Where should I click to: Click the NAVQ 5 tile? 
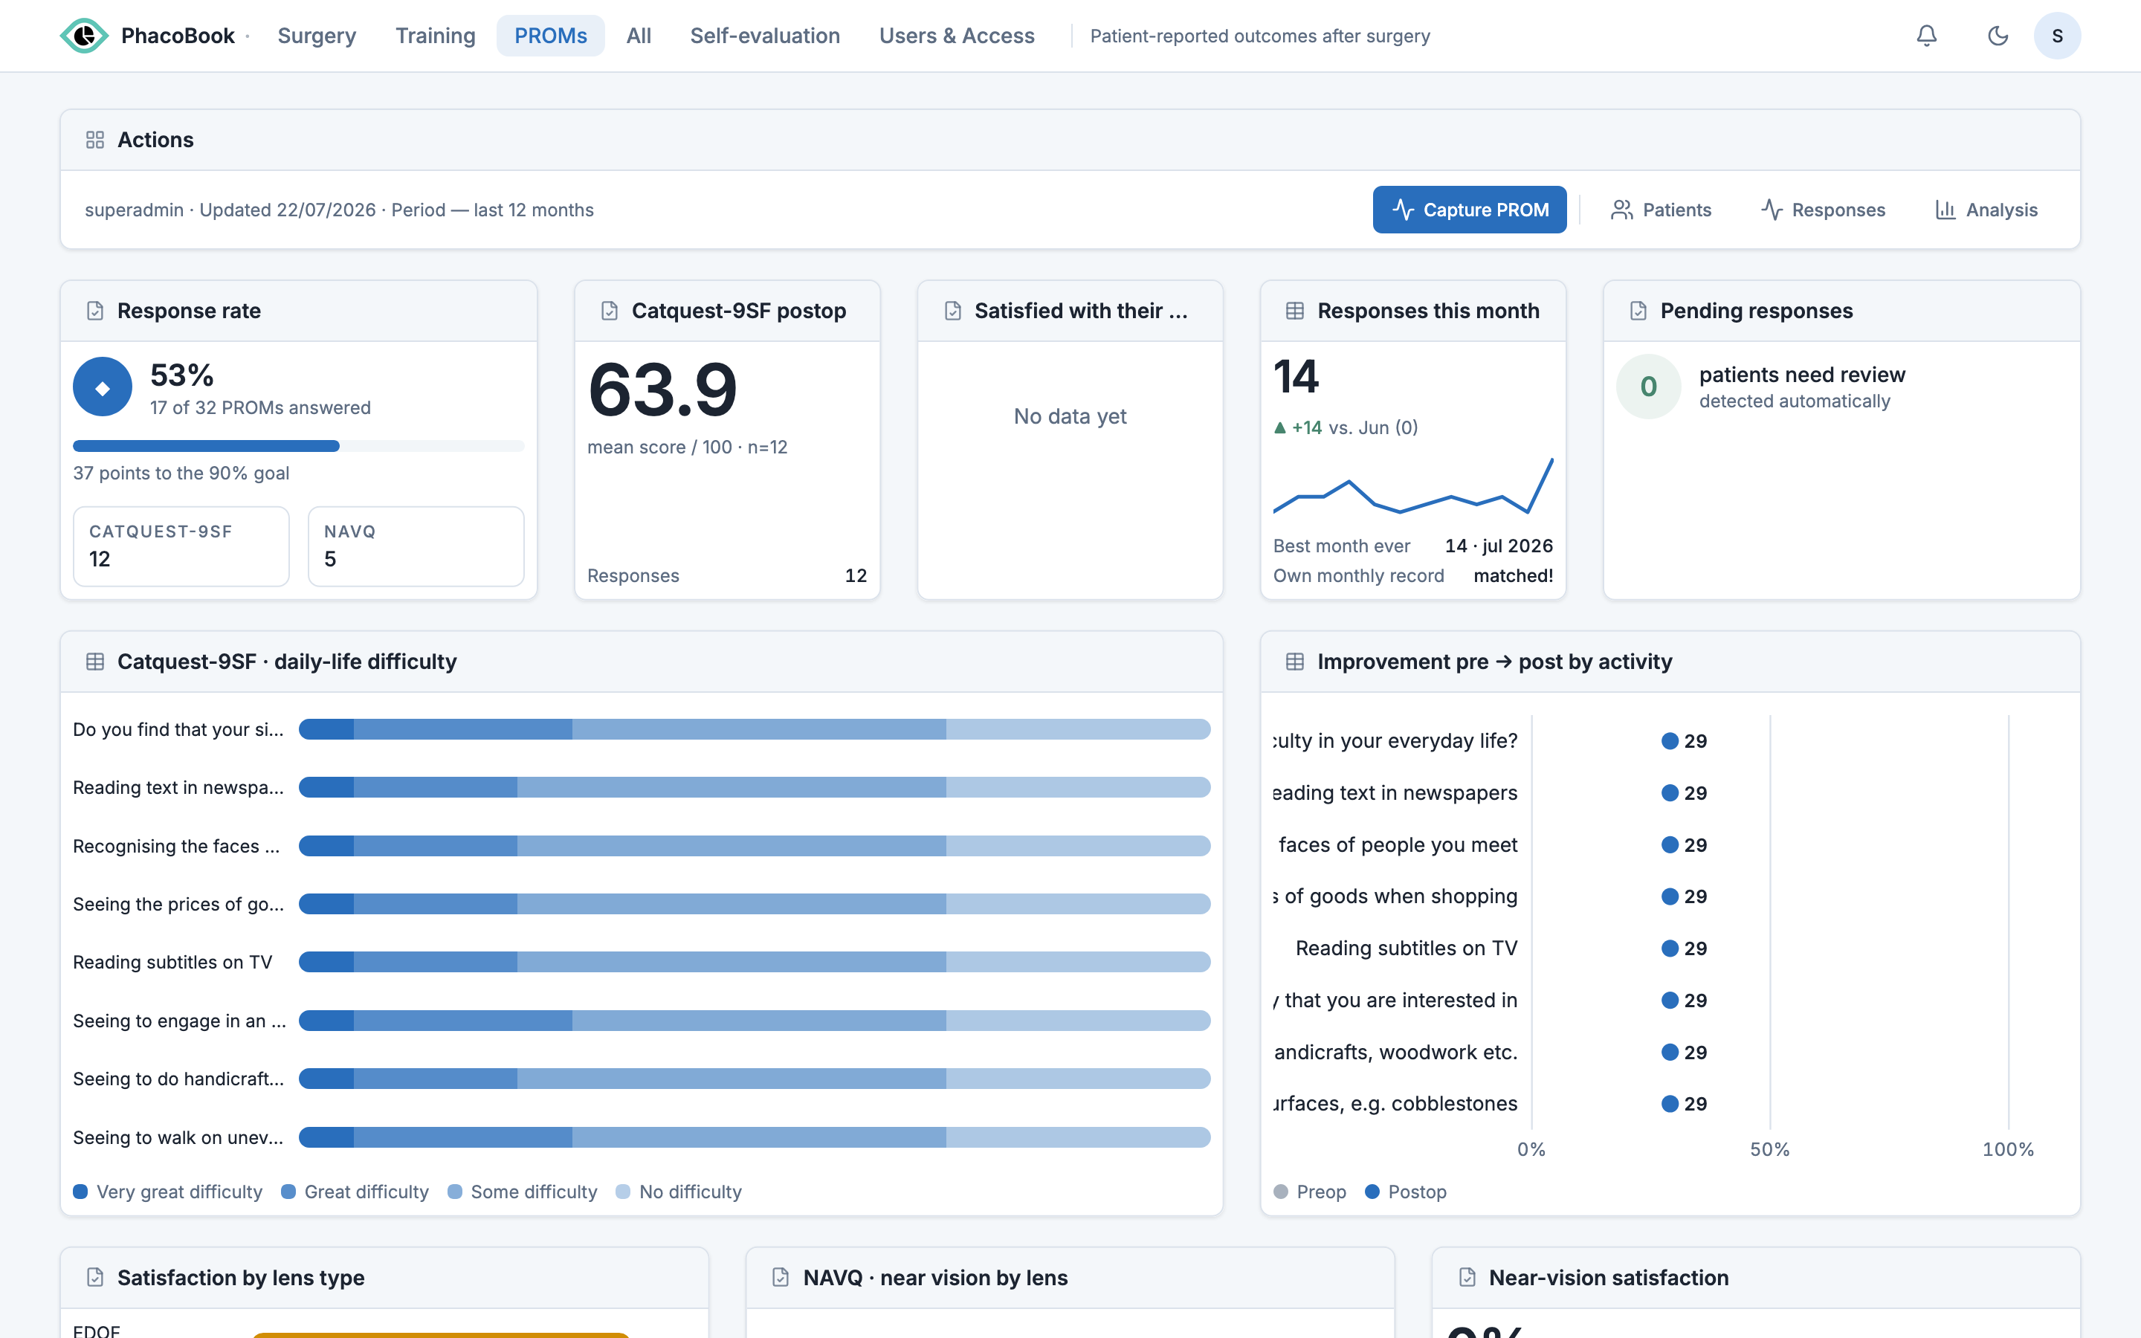pyautogui.click(x=416, y=546)
